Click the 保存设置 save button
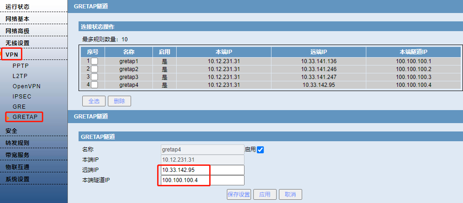Image resolution: width=463 pixels, height=203 pixels. pos(239,194)
